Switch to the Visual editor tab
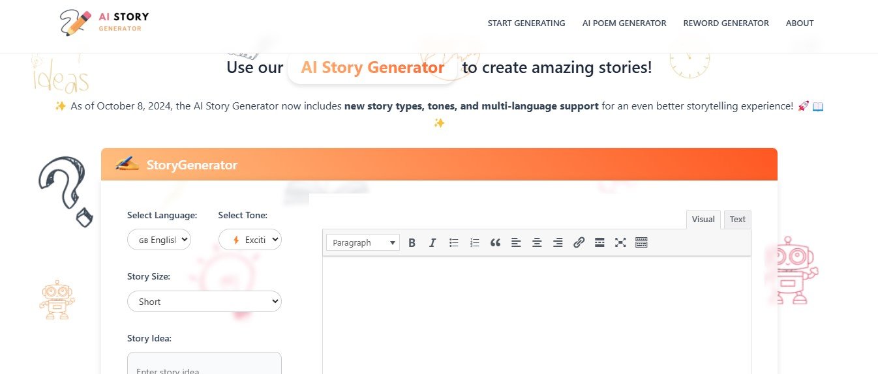 (x=703, y=220)
